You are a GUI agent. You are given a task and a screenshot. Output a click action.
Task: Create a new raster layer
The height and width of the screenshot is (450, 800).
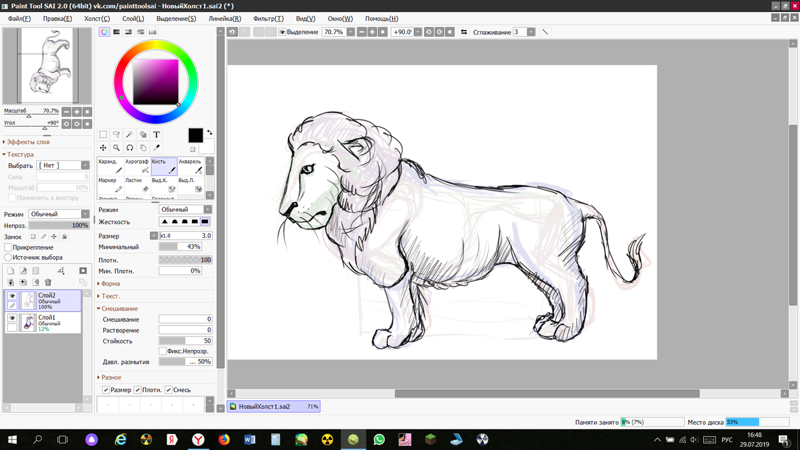point(11,271)
